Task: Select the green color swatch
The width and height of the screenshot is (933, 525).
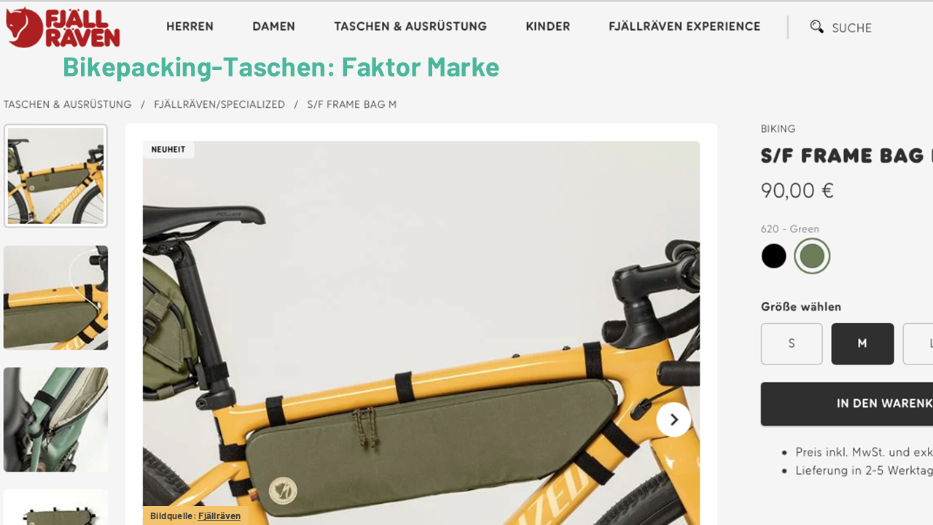Action: (812, 256)
